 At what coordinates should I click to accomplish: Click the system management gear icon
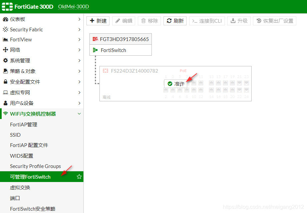pyautogui.click(x=5, y=60)
